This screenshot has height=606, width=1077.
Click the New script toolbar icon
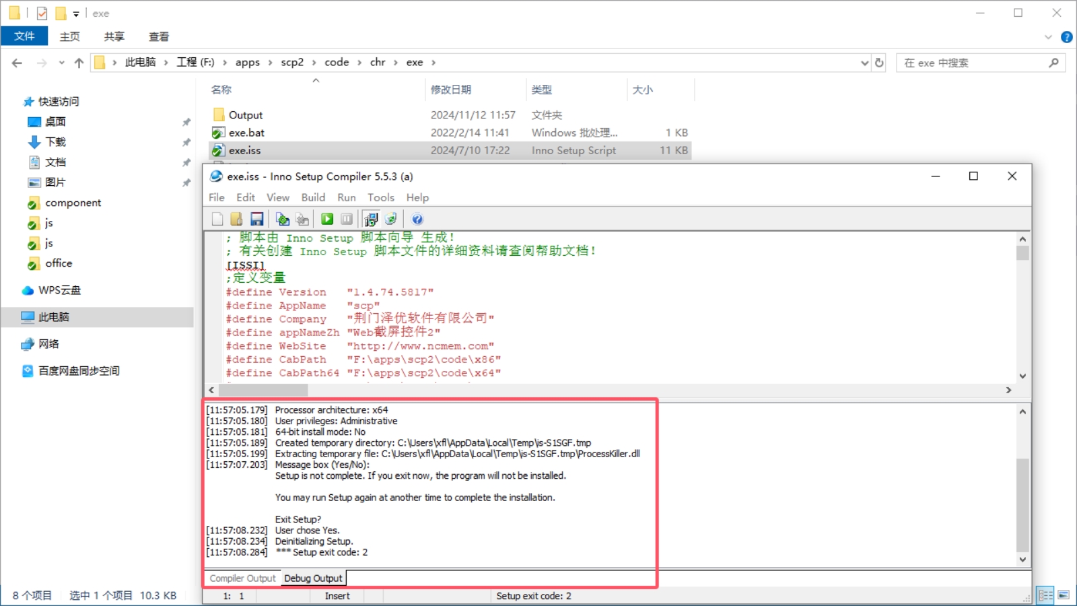pyautogui.click(x=217, y=219)
